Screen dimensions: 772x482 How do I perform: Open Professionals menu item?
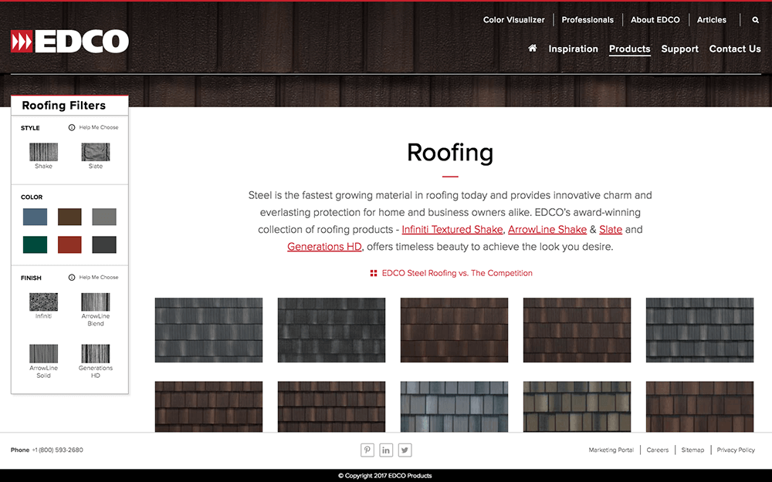[x=587, y=20]
